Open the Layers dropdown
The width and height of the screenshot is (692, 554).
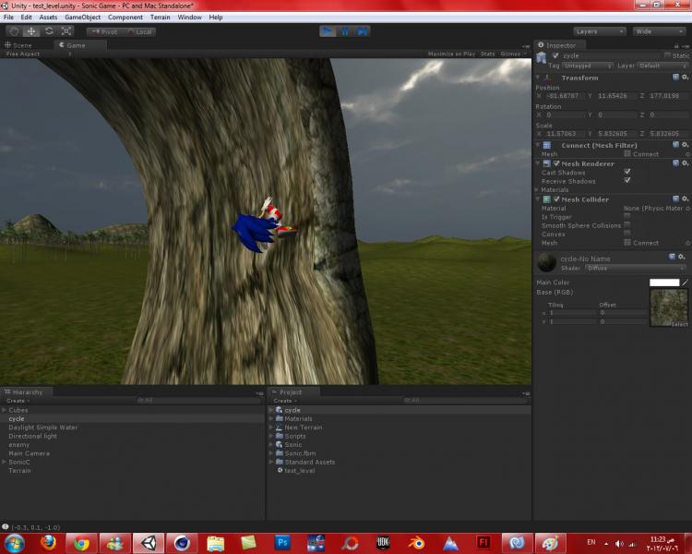600,31
